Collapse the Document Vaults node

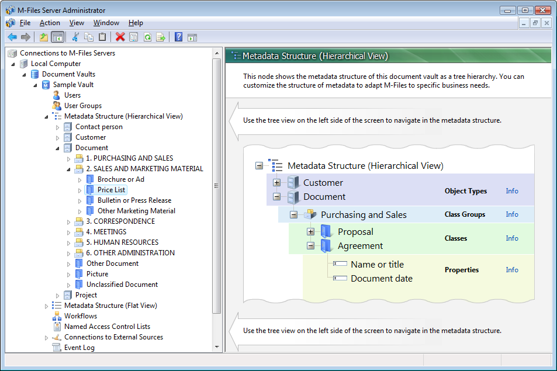[24, 75]
